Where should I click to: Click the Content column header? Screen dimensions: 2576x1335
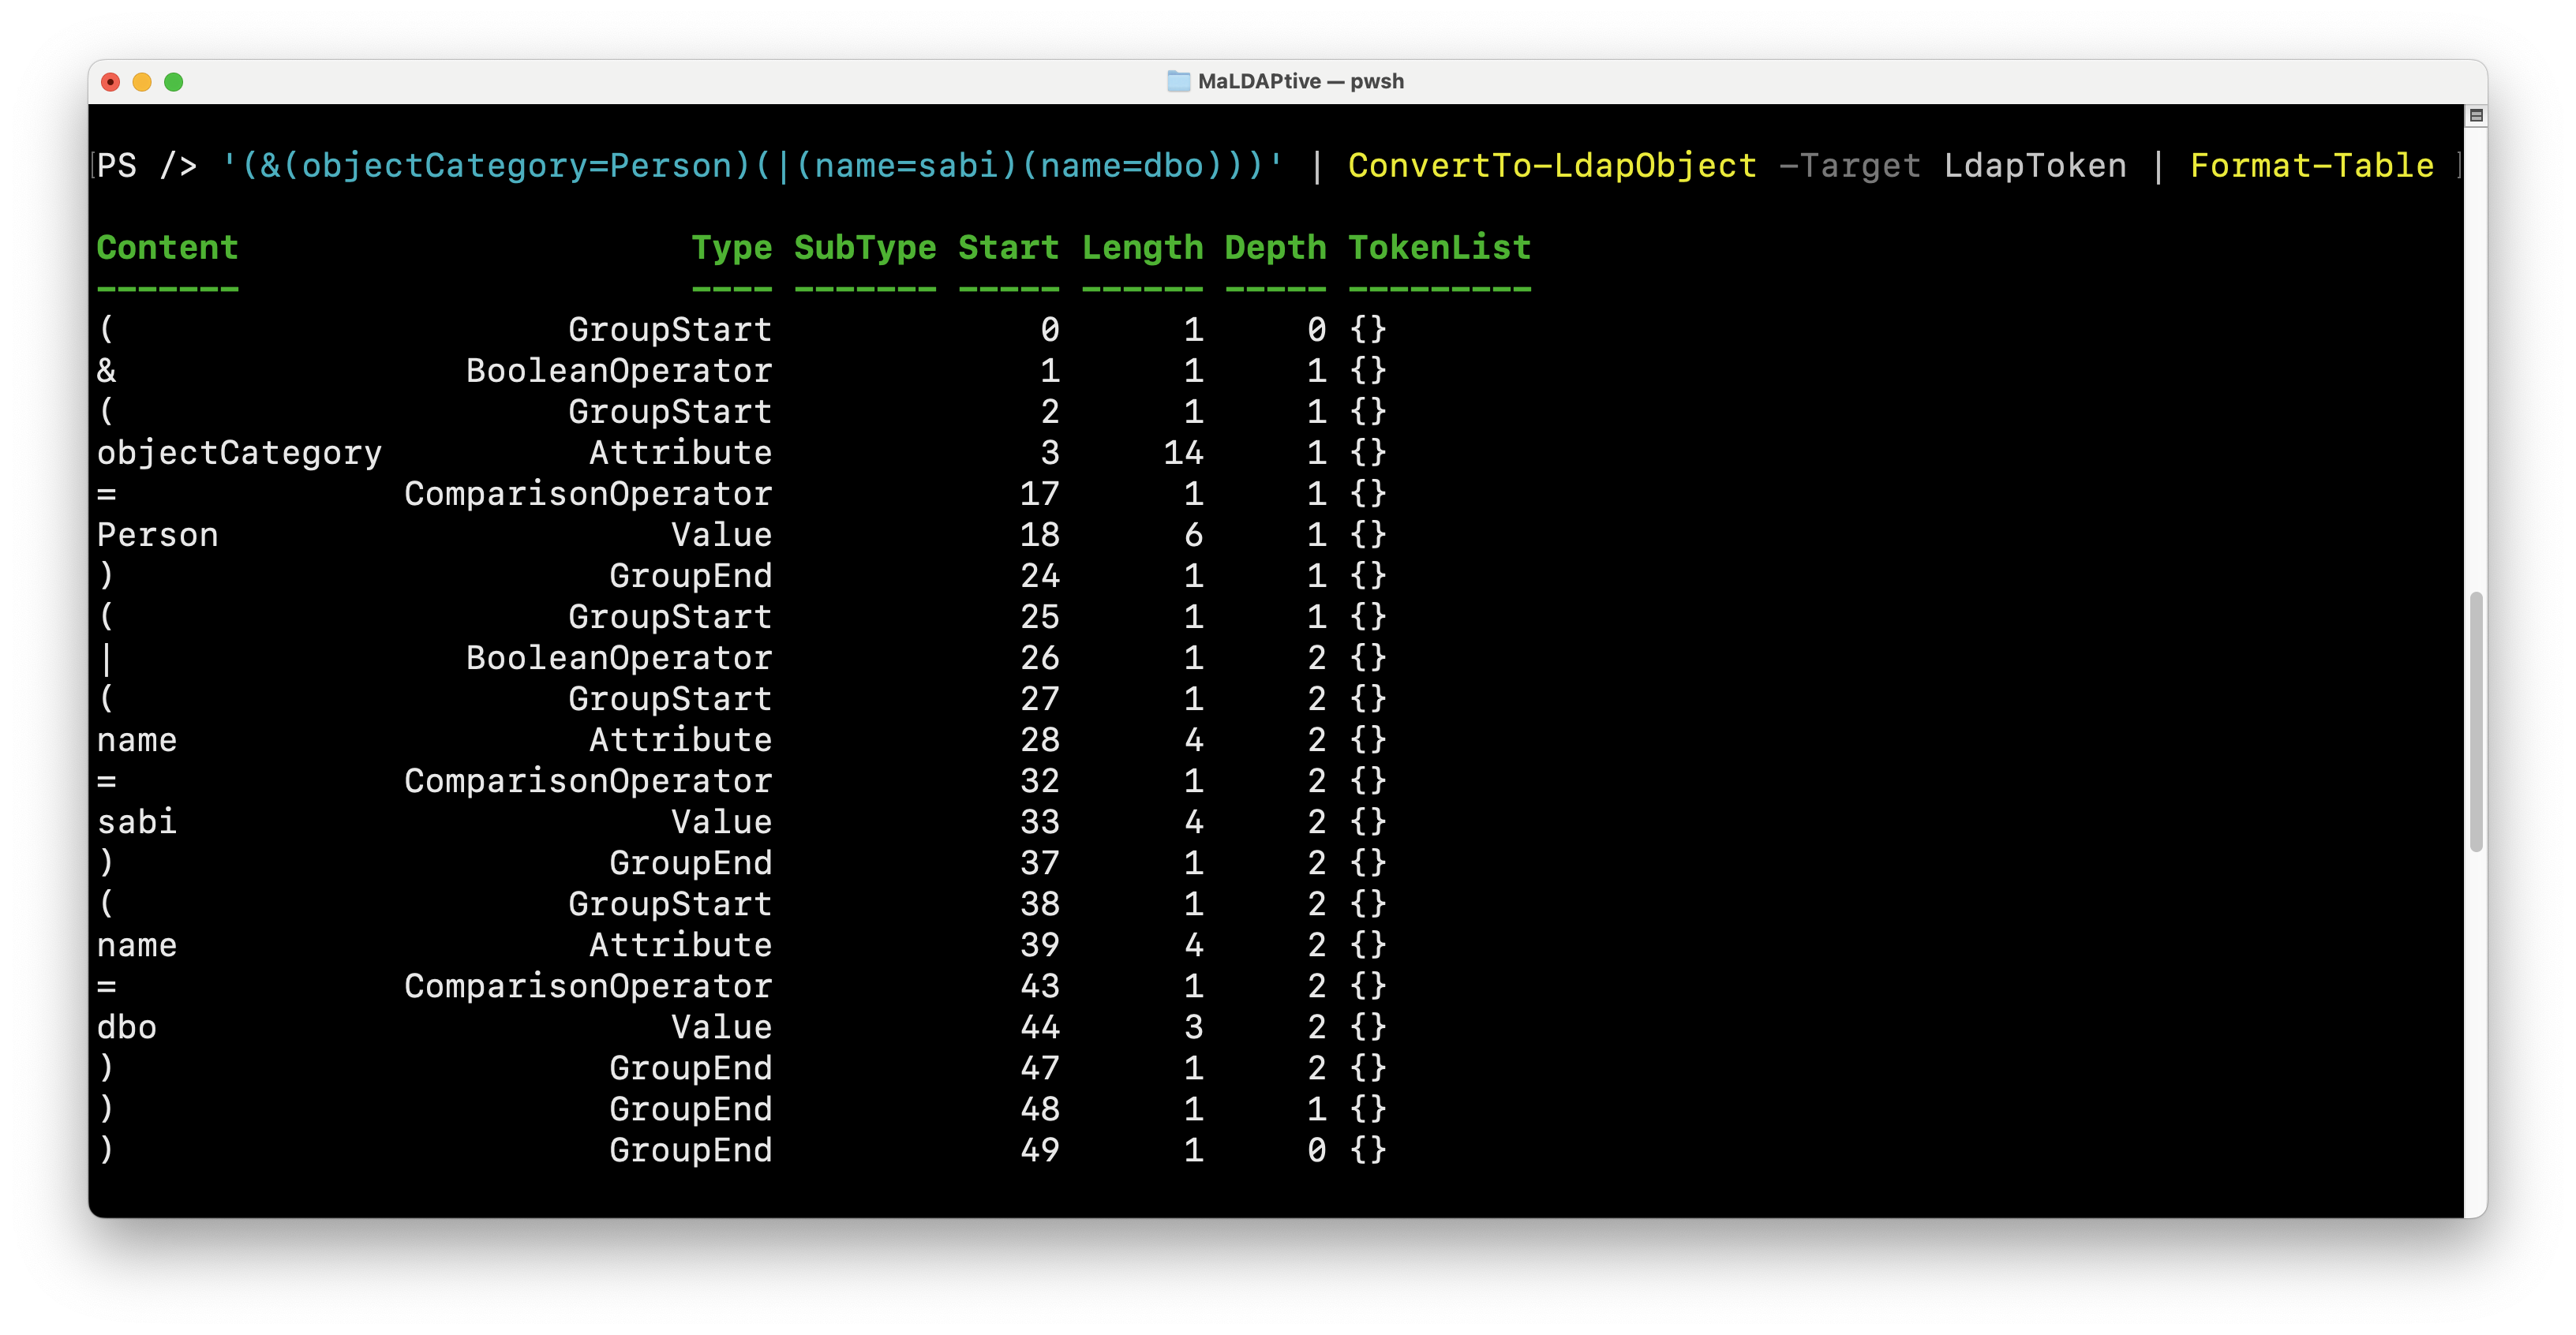click(167, 247)
